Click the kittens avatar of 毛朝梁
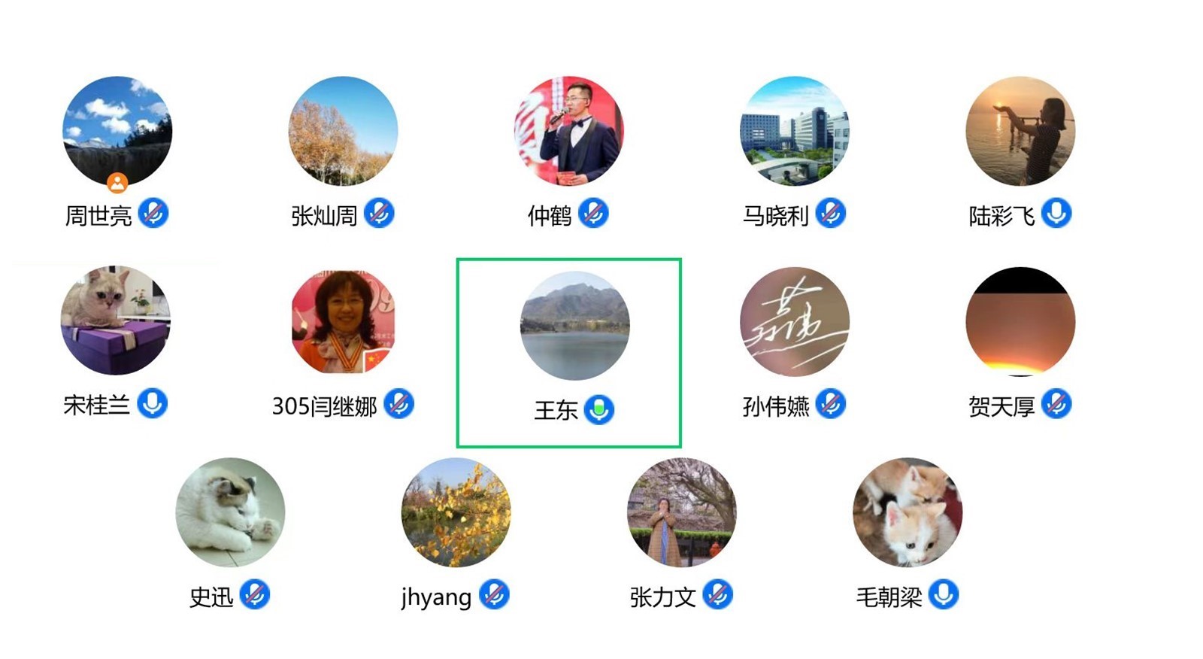The image size is (1203, 659). [908, 512]
